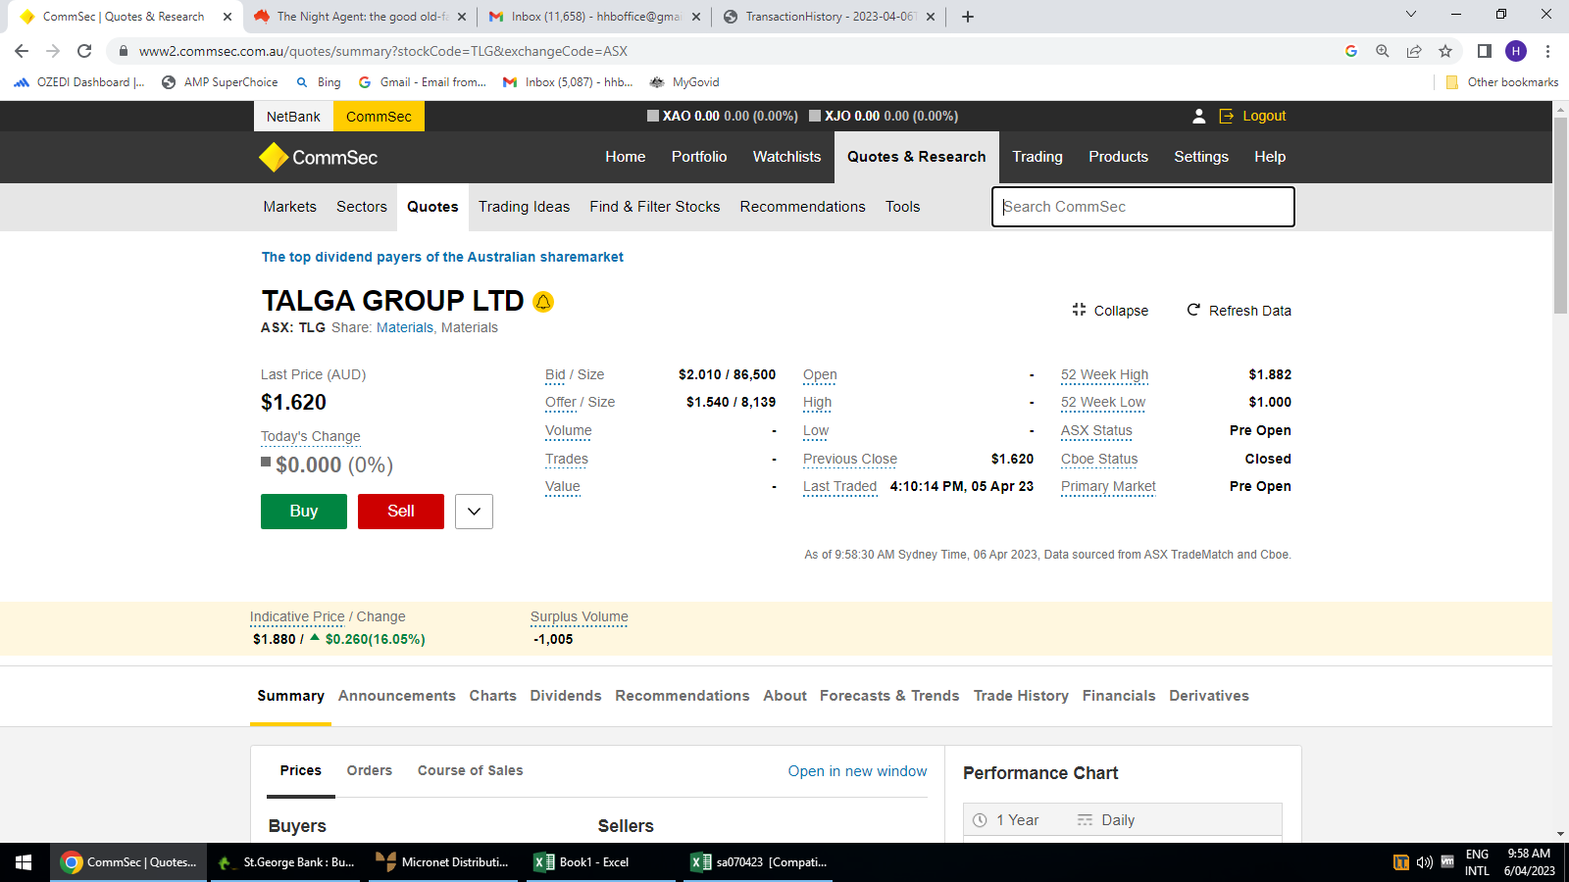This screenshot has width=1569, height=882.
Task: Open the 1 Year chart period selector
Action: click(1008, 820)
